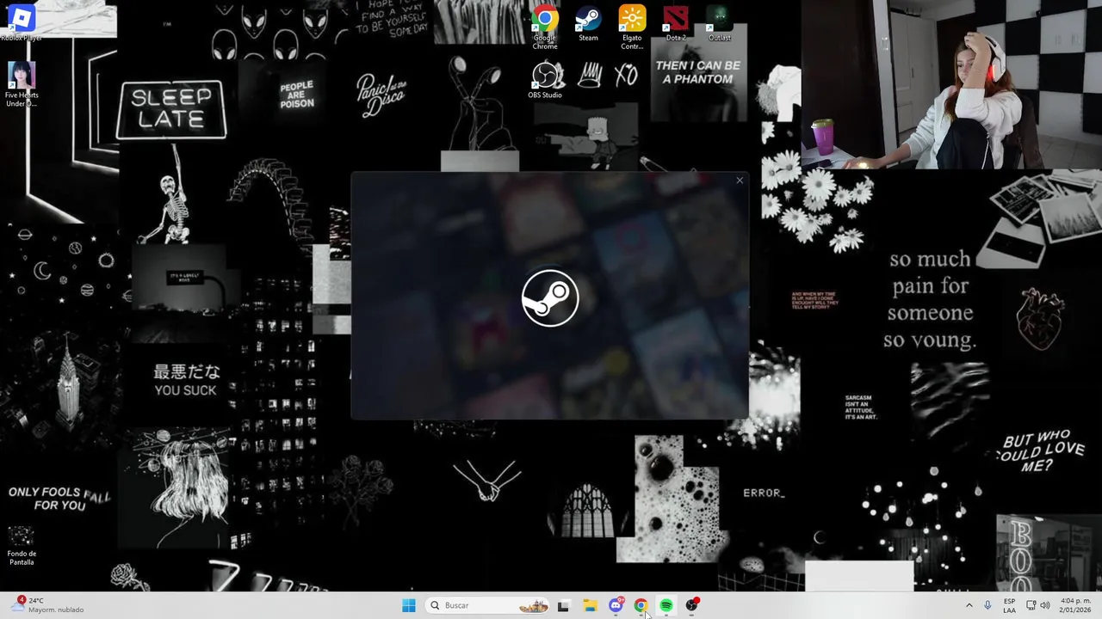The image size is (1102, 619).
Task: Open the Windows Start menu
Action: pos(409,605)
